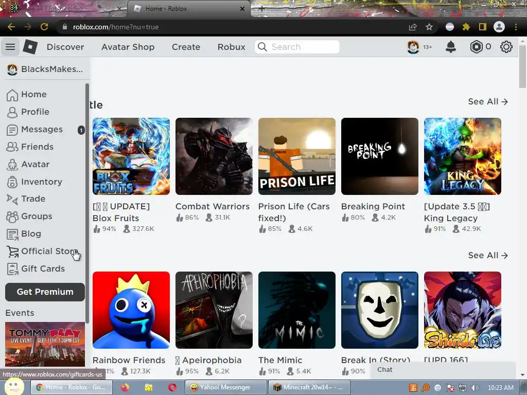Open the Break In (Story) thumbnail
The width and height of the screenshot is (527, 395).
pos(380,310)
